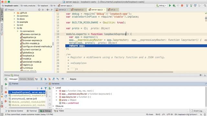Open Event Log
Viewport: 207px width, 116px height.
coord(196,111)
